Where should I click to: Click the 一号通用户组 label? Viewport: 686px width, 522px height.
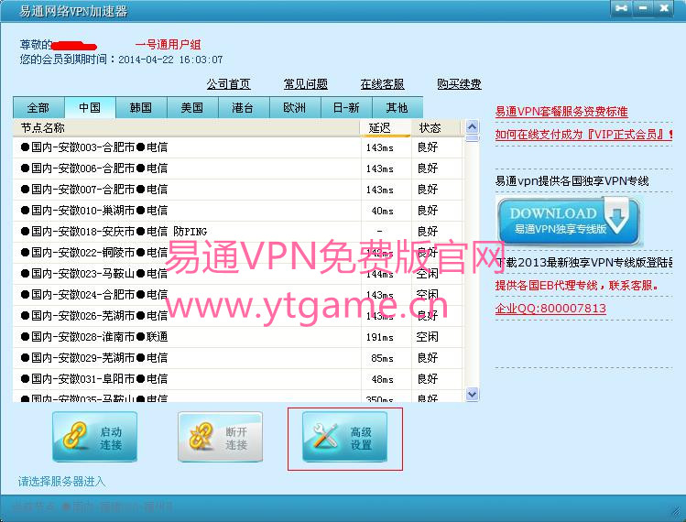(168, 45)
